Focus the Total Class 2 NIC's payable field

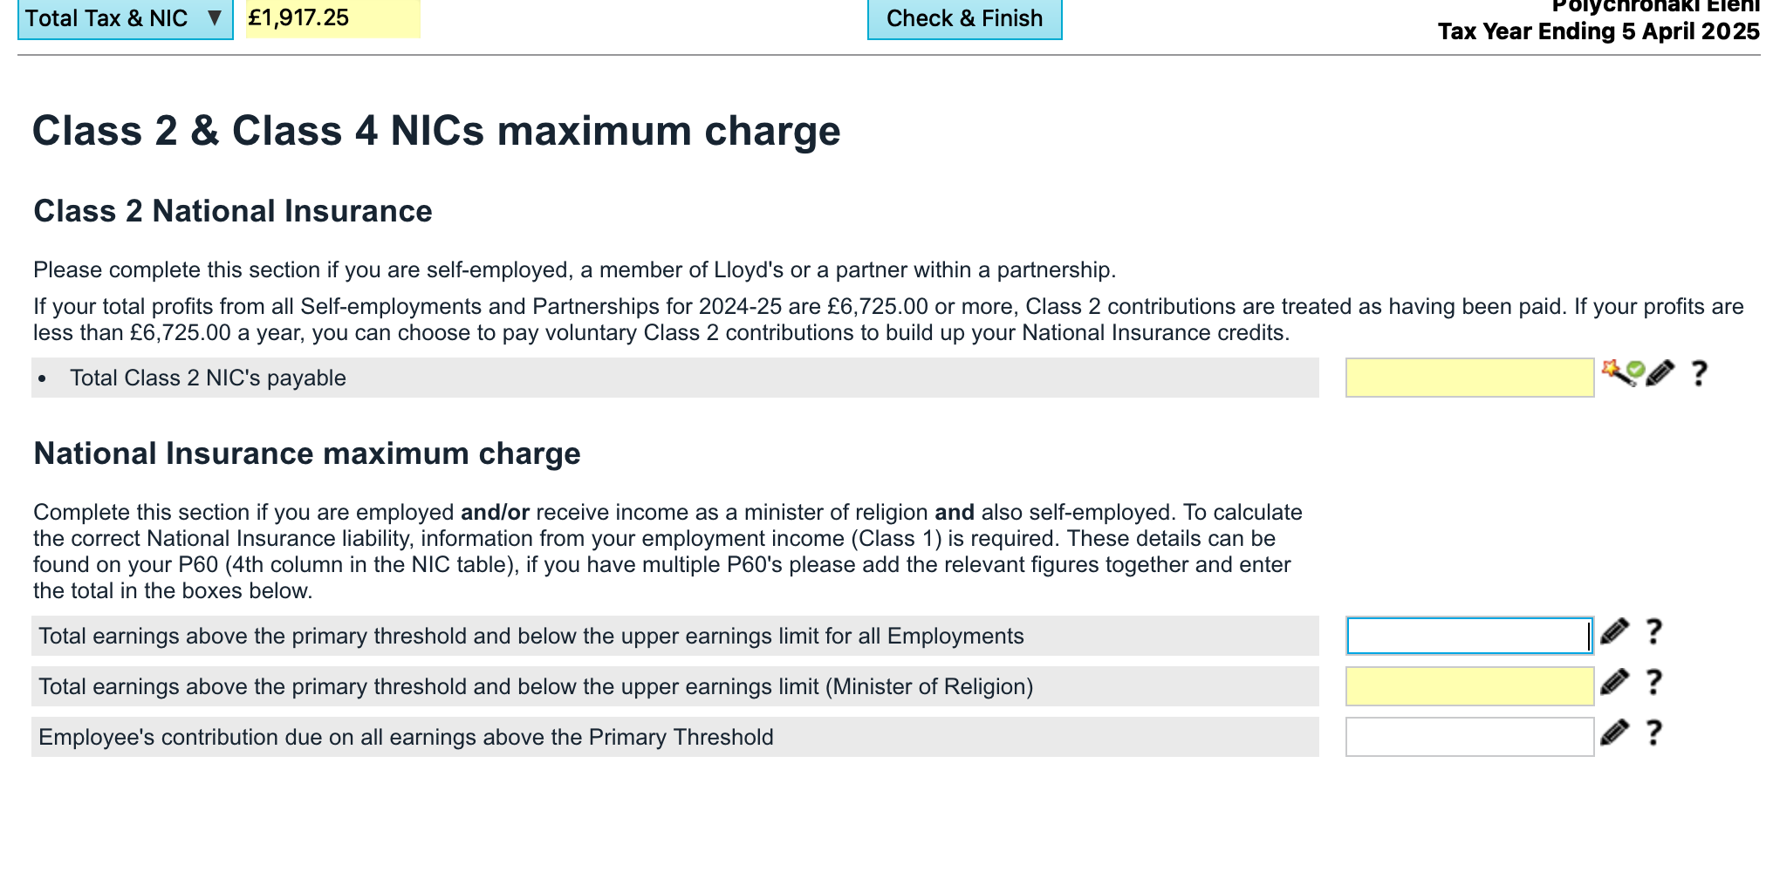tap(1469, 378)
